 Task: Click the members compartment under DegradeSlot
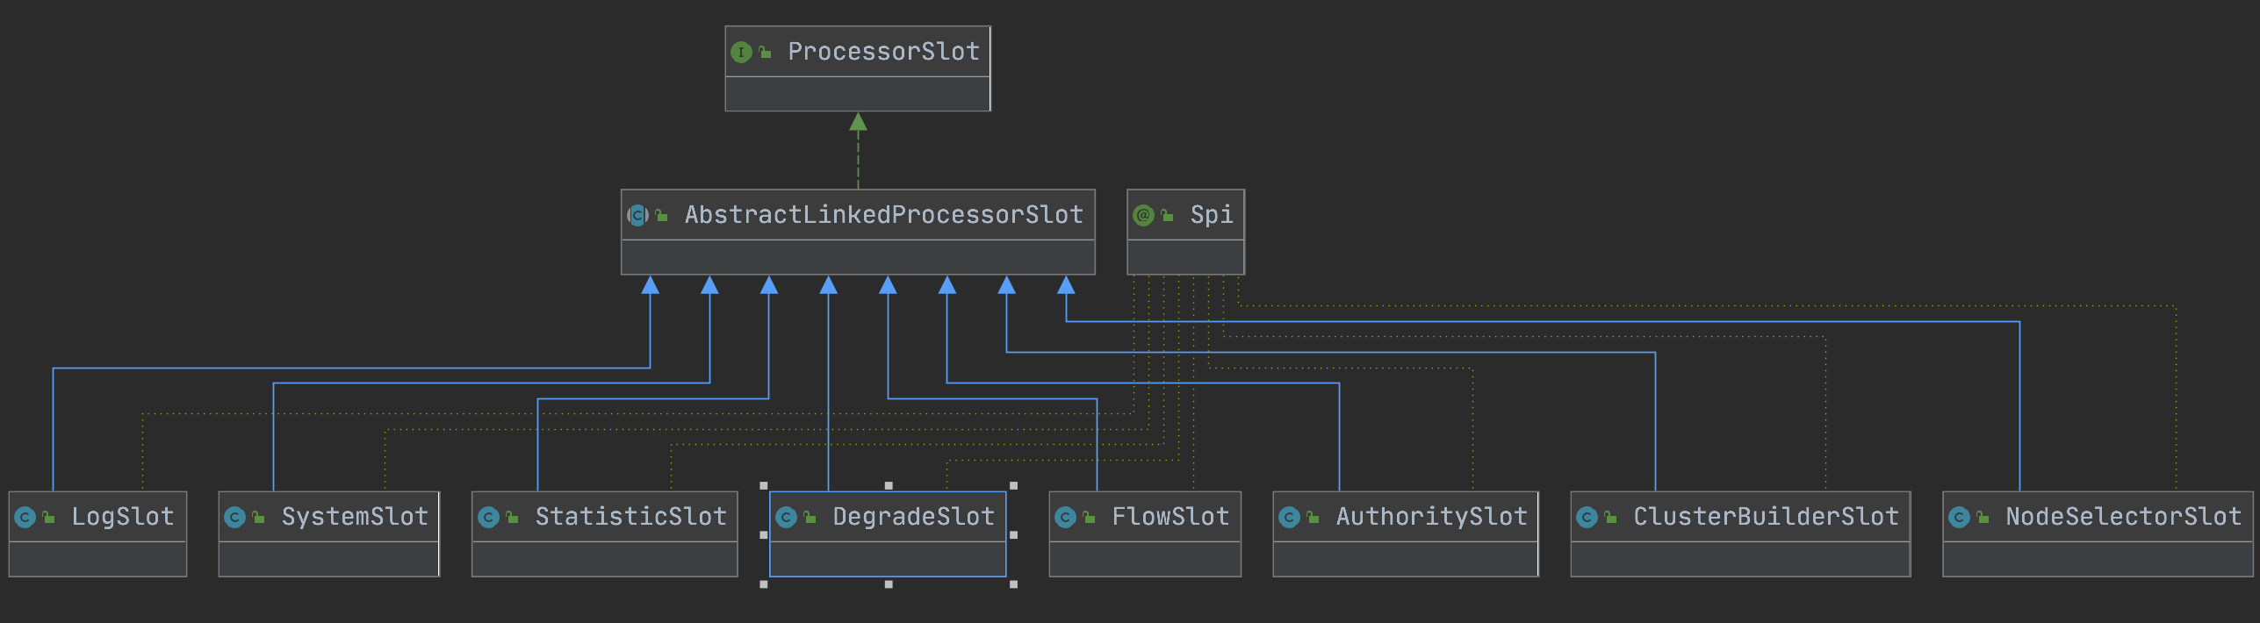pos(888,559)
